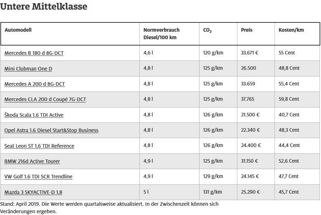This screenshot has height=215, width=321.
Task: Open VW Golf 1.6 TDI SCR Trendline
Action: point(38,177)
